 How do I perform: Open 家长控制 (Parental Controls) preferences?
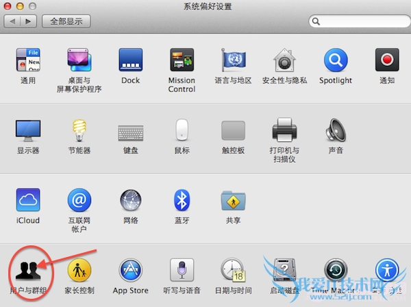tap(79, 270)
